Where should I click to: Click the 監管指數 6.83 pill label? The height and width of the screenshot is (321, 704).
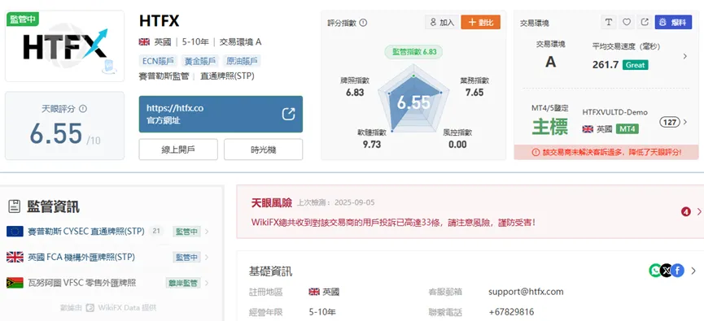pyautogui.click(x=414, y=51)
